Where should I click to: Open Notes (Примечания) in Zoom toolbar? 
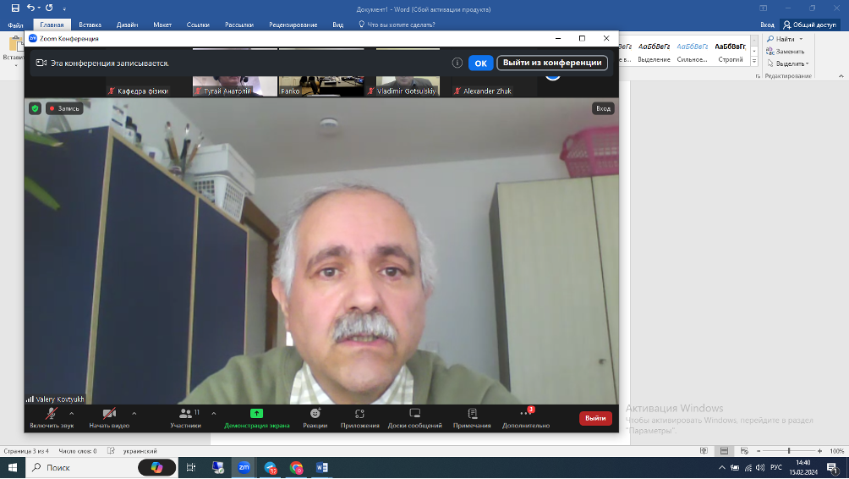point(472,416)
